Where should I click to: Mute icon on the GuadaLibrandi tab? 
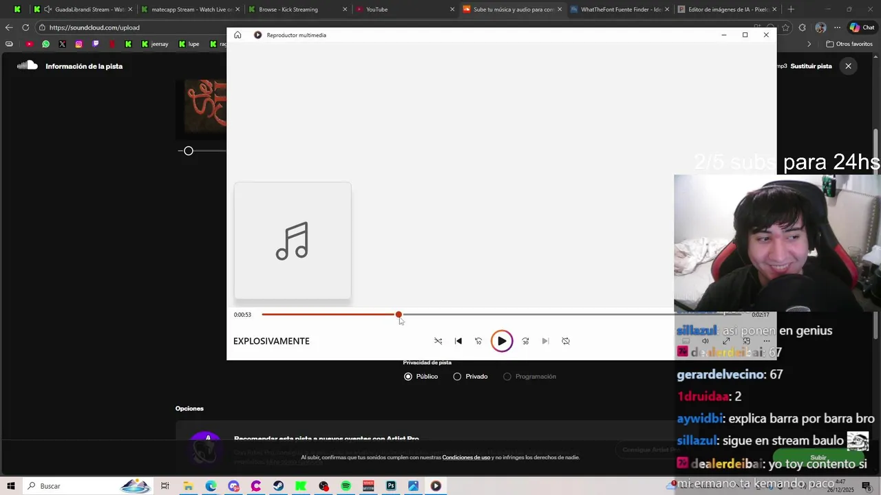[x=47, y=10]
